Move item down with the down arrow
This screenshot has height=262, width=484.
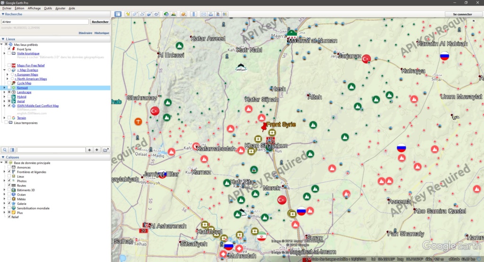[x=97, y=150]
